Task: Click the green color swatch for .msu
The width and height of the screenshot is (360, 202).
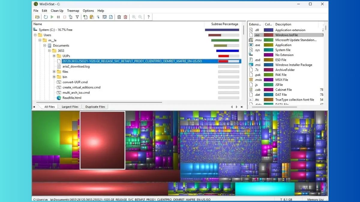Action: tap(268, 40)
